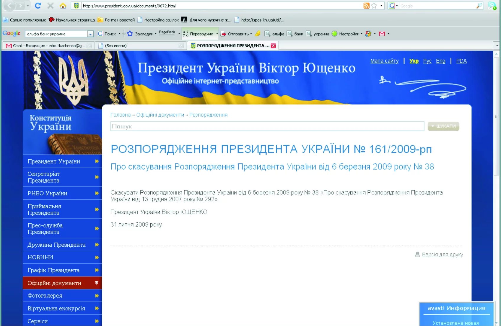Open Лента новостей bookmark

click(x=116, y=20)
